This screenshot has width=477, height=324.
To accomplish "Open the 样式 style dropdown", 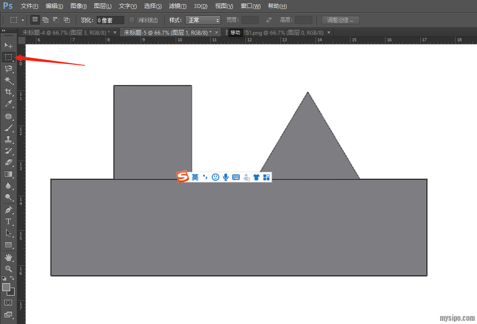I will 203,20.
